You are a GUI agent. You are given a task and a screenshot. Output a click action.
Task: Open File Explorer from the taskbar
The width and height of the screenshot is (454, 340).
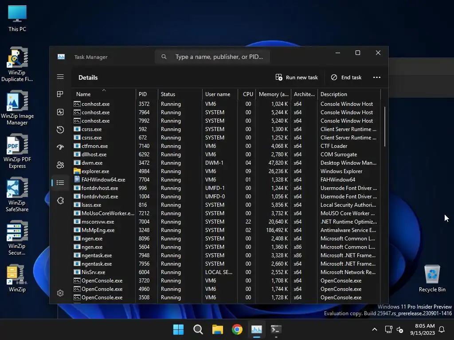(x=217, y=329)
